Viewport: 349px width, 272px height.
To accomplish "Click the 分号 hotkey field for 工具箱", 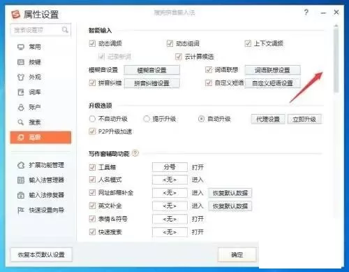I will tap(170, 167).
